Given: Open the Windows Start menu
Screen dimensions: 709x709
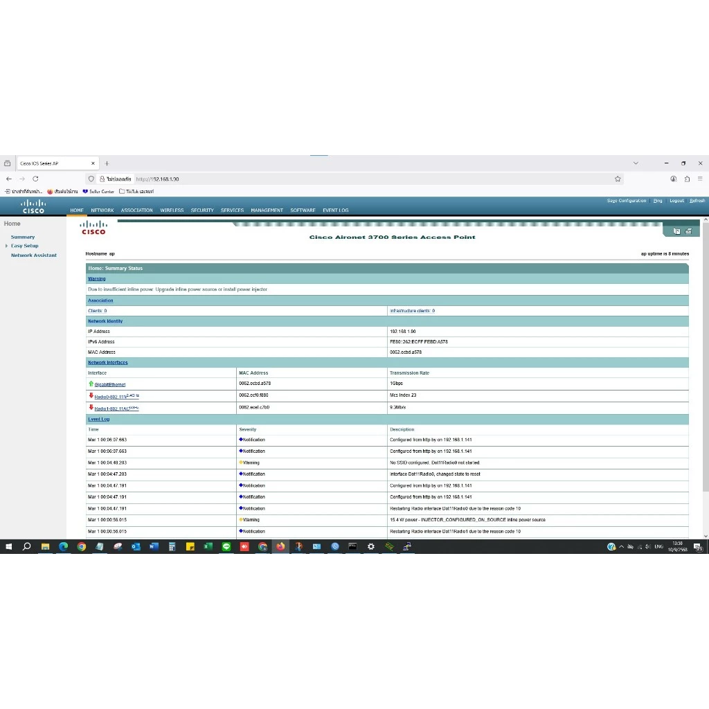Looking at the screenshot, I should 8,547.
